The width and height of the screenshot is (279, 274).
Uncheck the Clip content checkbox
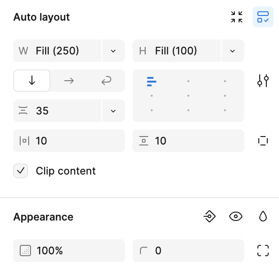pos(21,171)
